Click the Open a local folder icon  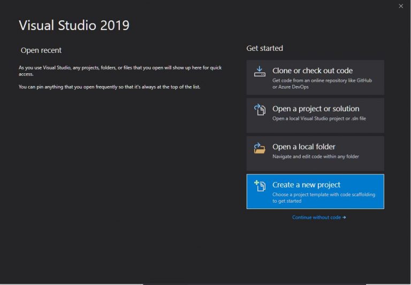(x=260, y=148)
